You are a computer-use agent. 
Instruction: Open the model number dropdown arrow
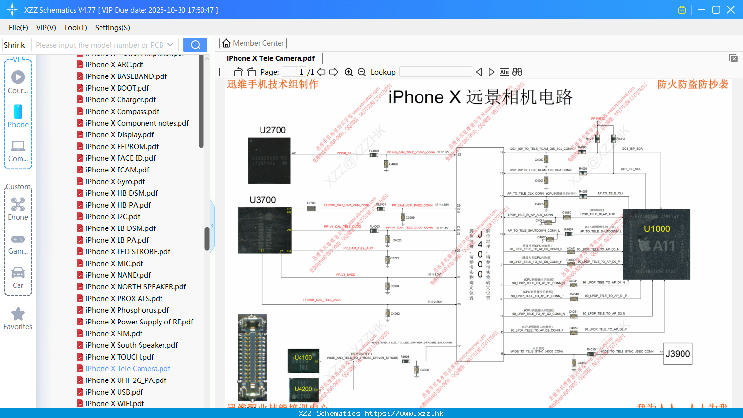(170, 45)
